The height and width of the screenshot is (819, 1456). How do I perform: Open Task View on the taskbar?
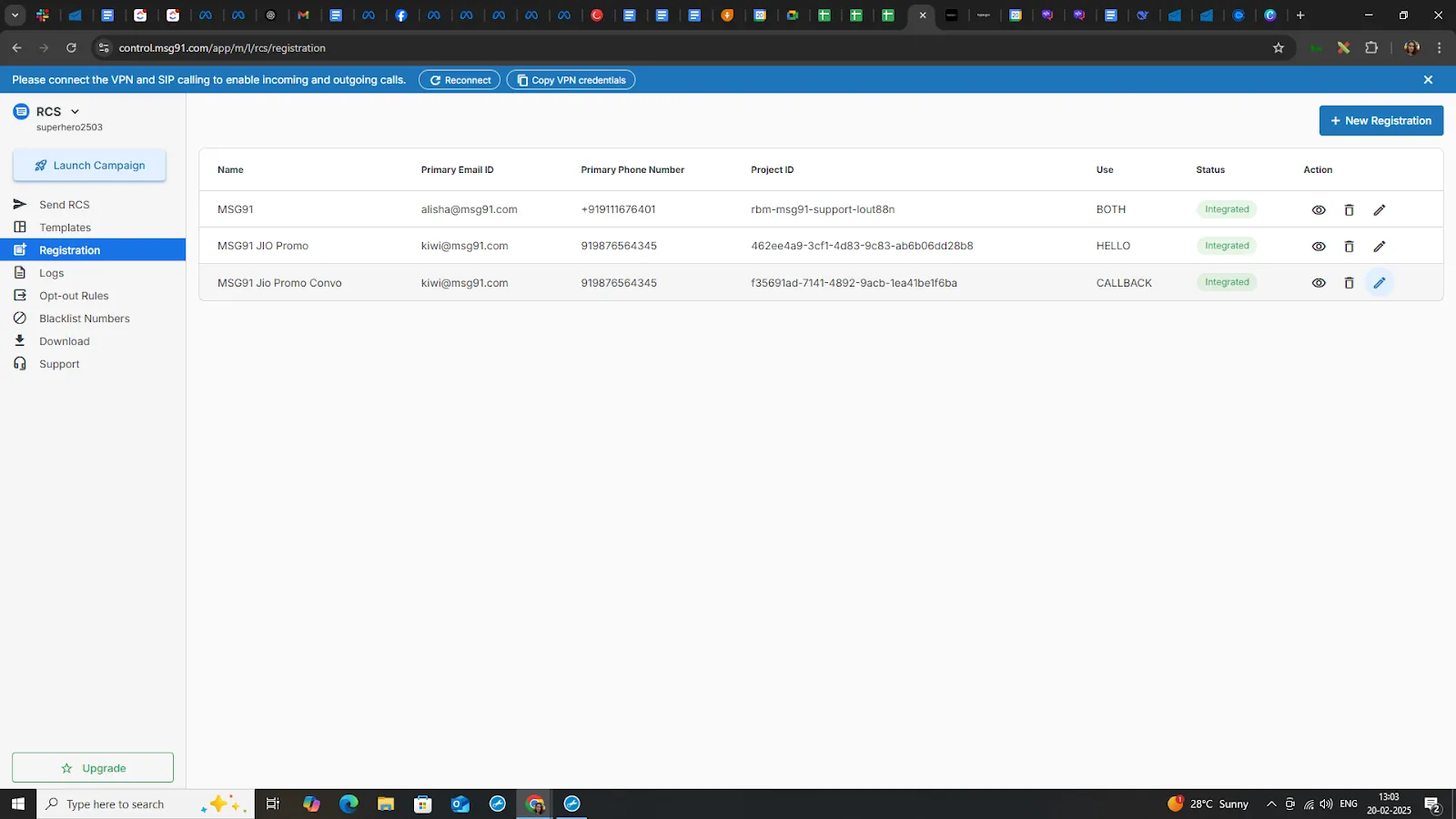coord(272,804)
